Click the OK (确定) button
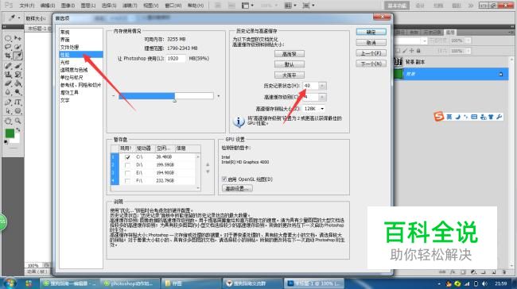Screen dimensions: 517x289 (371, 32)
